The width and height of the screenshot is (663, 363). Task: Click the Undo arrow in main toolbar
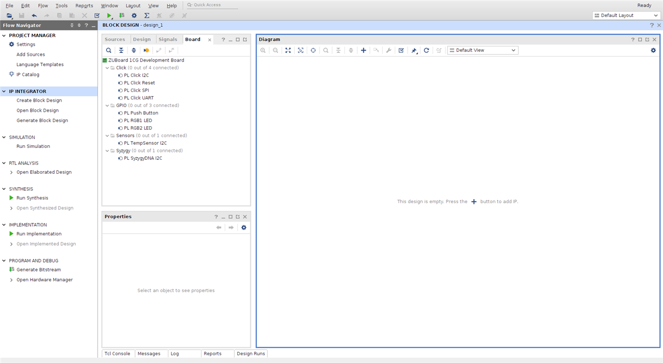(x=34, y=16)
